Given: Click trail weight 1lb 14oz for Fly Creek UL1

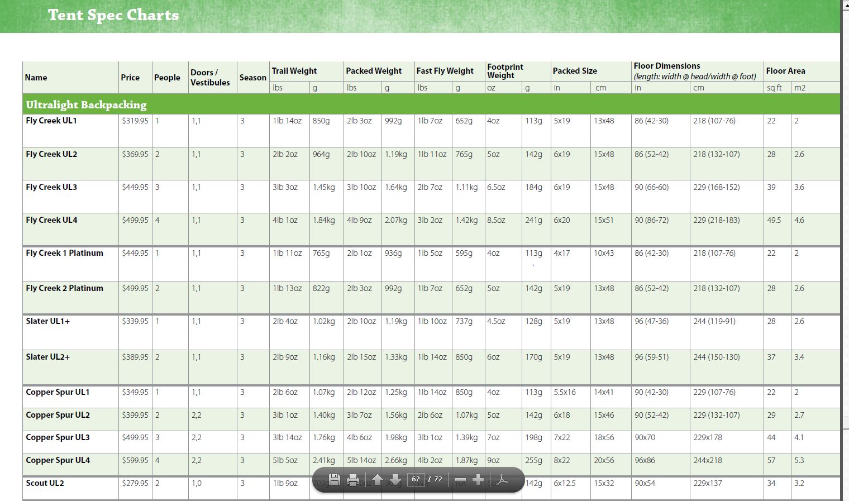Looking at the screenshot, I should pyautogui.click(x=287, y=121).
